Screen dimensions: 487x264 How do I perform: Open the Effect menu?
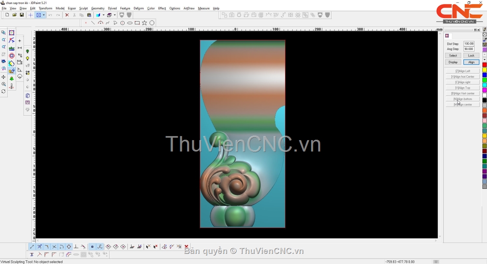click(162, 8)
